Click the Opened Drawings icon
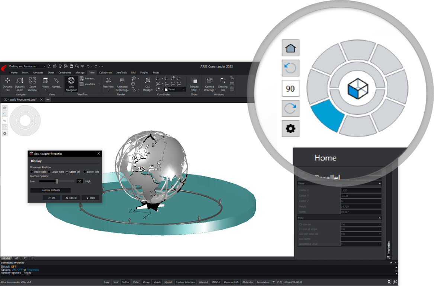 (x=209, y=80)
